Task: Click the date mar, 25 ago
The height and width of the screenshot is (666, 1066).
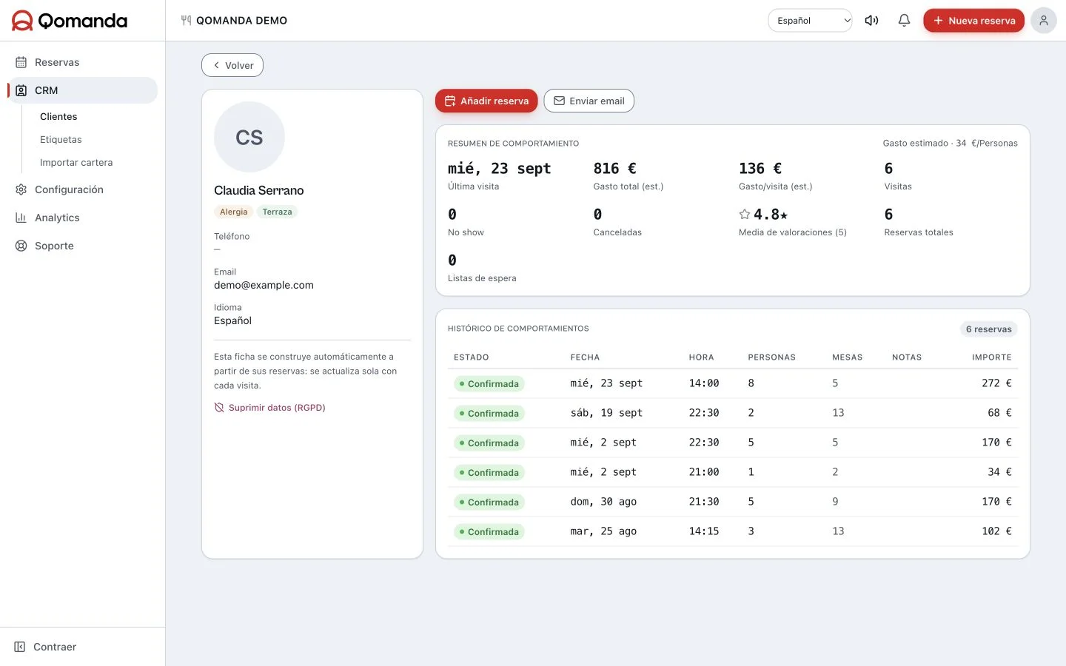Action: click(x=603, y=531)
